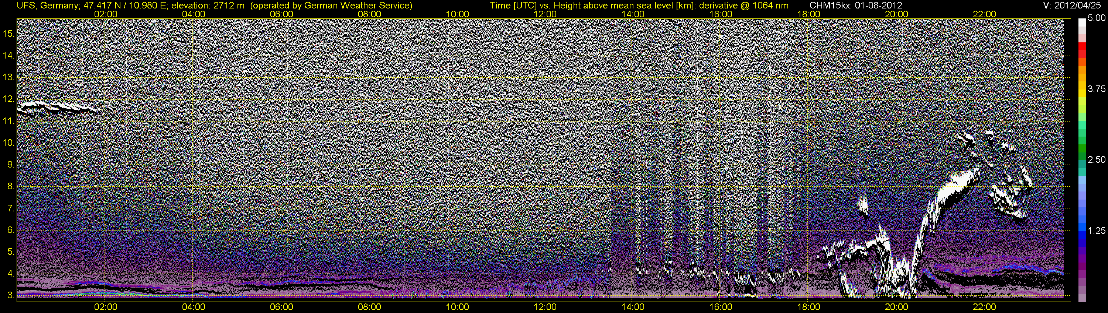Click the '15.' height axis label
This screenshot has width=1108, height=313.
(x=8, y=34)
